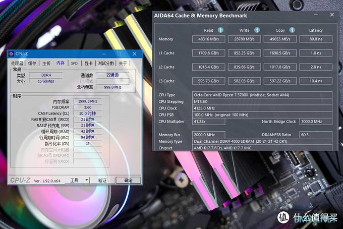Click the DRAM:FSB Ratio value 60:3
This screenshot has height=229, width=343.
click(316, 135)
